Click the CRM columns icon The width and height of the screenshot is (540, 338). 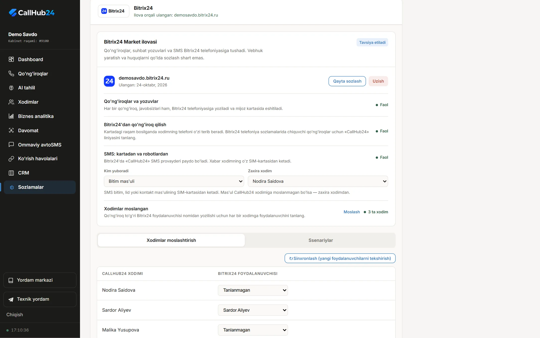click(11, 173)
